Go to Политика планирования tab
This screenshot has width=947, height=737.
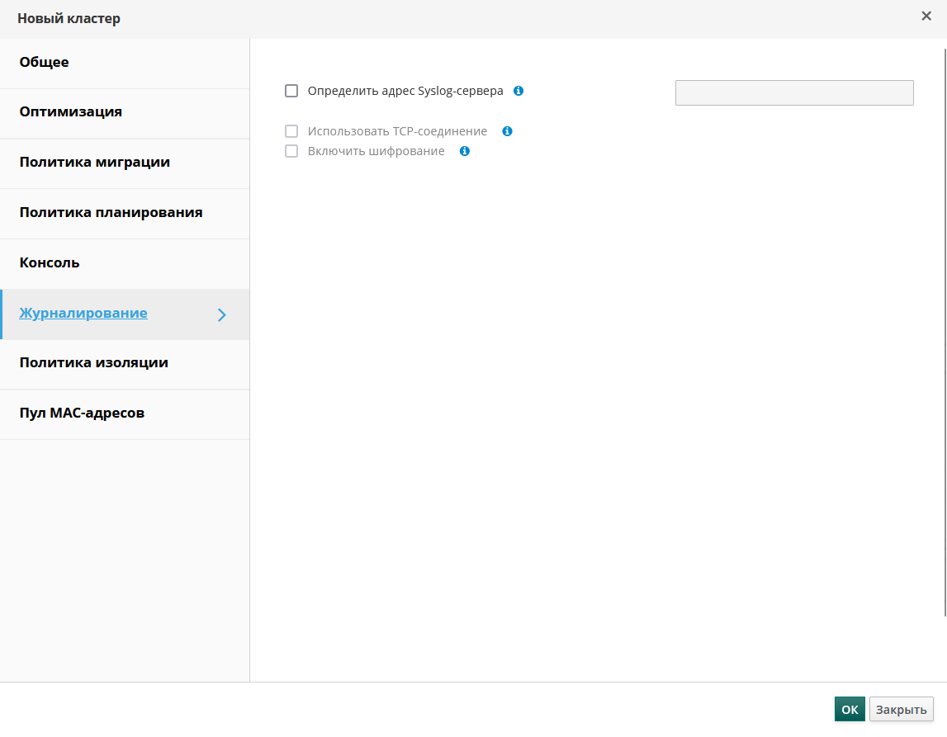coord(125,214)
